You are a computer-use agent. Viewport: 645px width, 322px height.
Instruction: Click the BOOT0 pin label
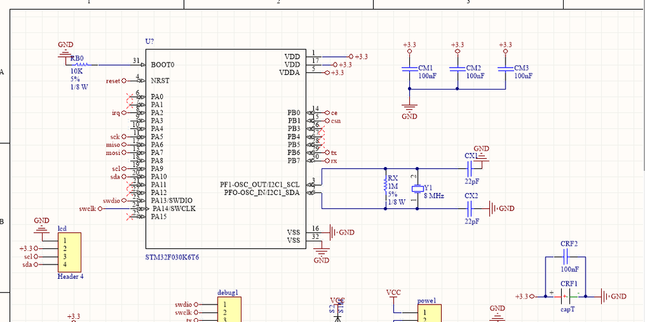[163, 65]
